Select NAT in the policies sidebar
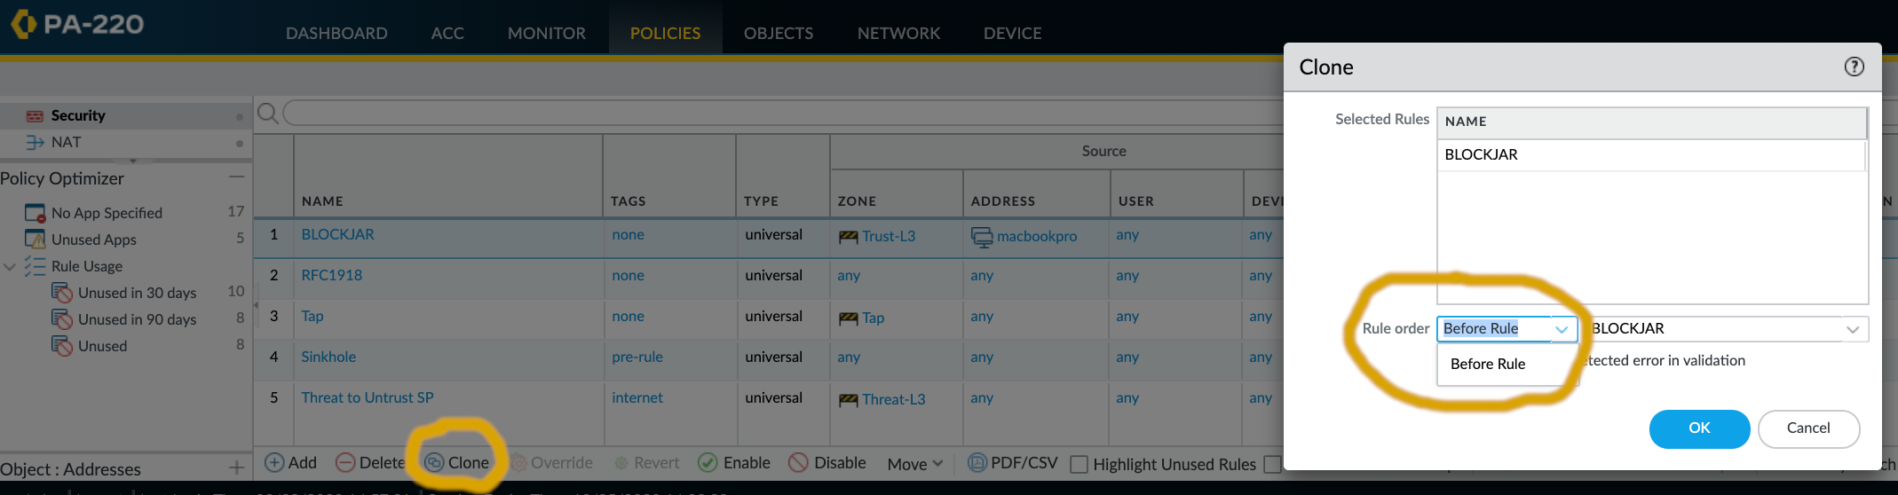 click(x=66, y=142)
